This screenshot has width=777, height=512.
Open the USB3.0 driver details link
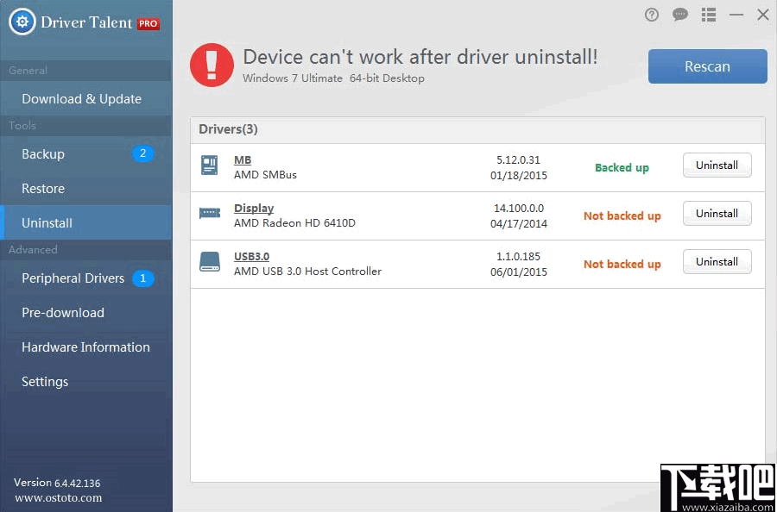(x=254, y=255)
